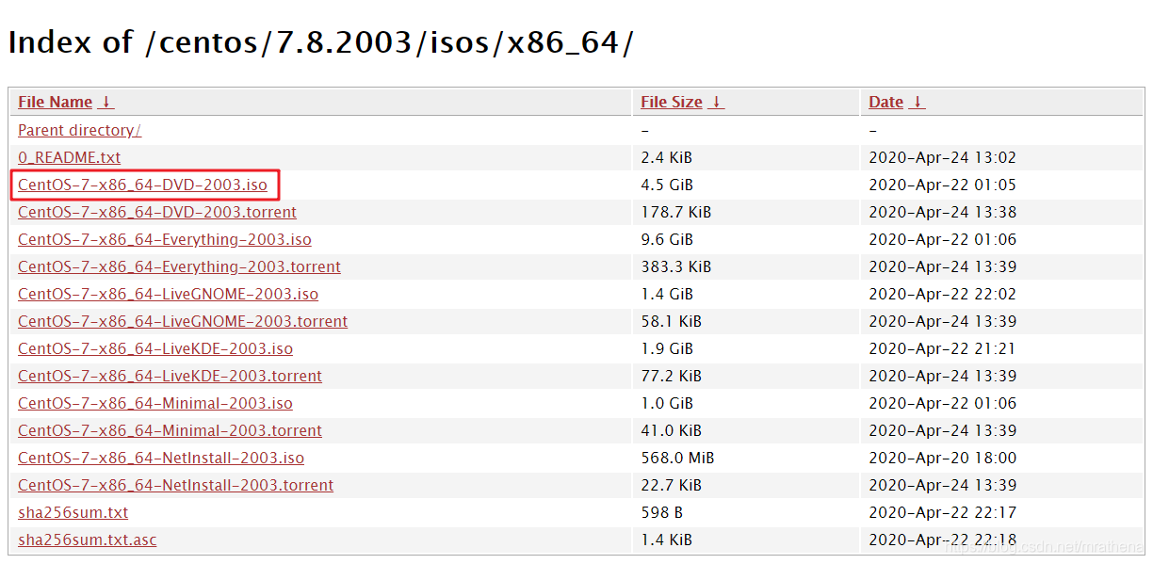Open sha256sum.txt file

point(73,512)
